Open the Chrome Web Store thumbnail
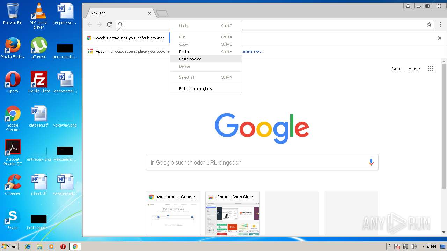Image resolution: width=447 pixels, height=251 pixels. [233, 213]
